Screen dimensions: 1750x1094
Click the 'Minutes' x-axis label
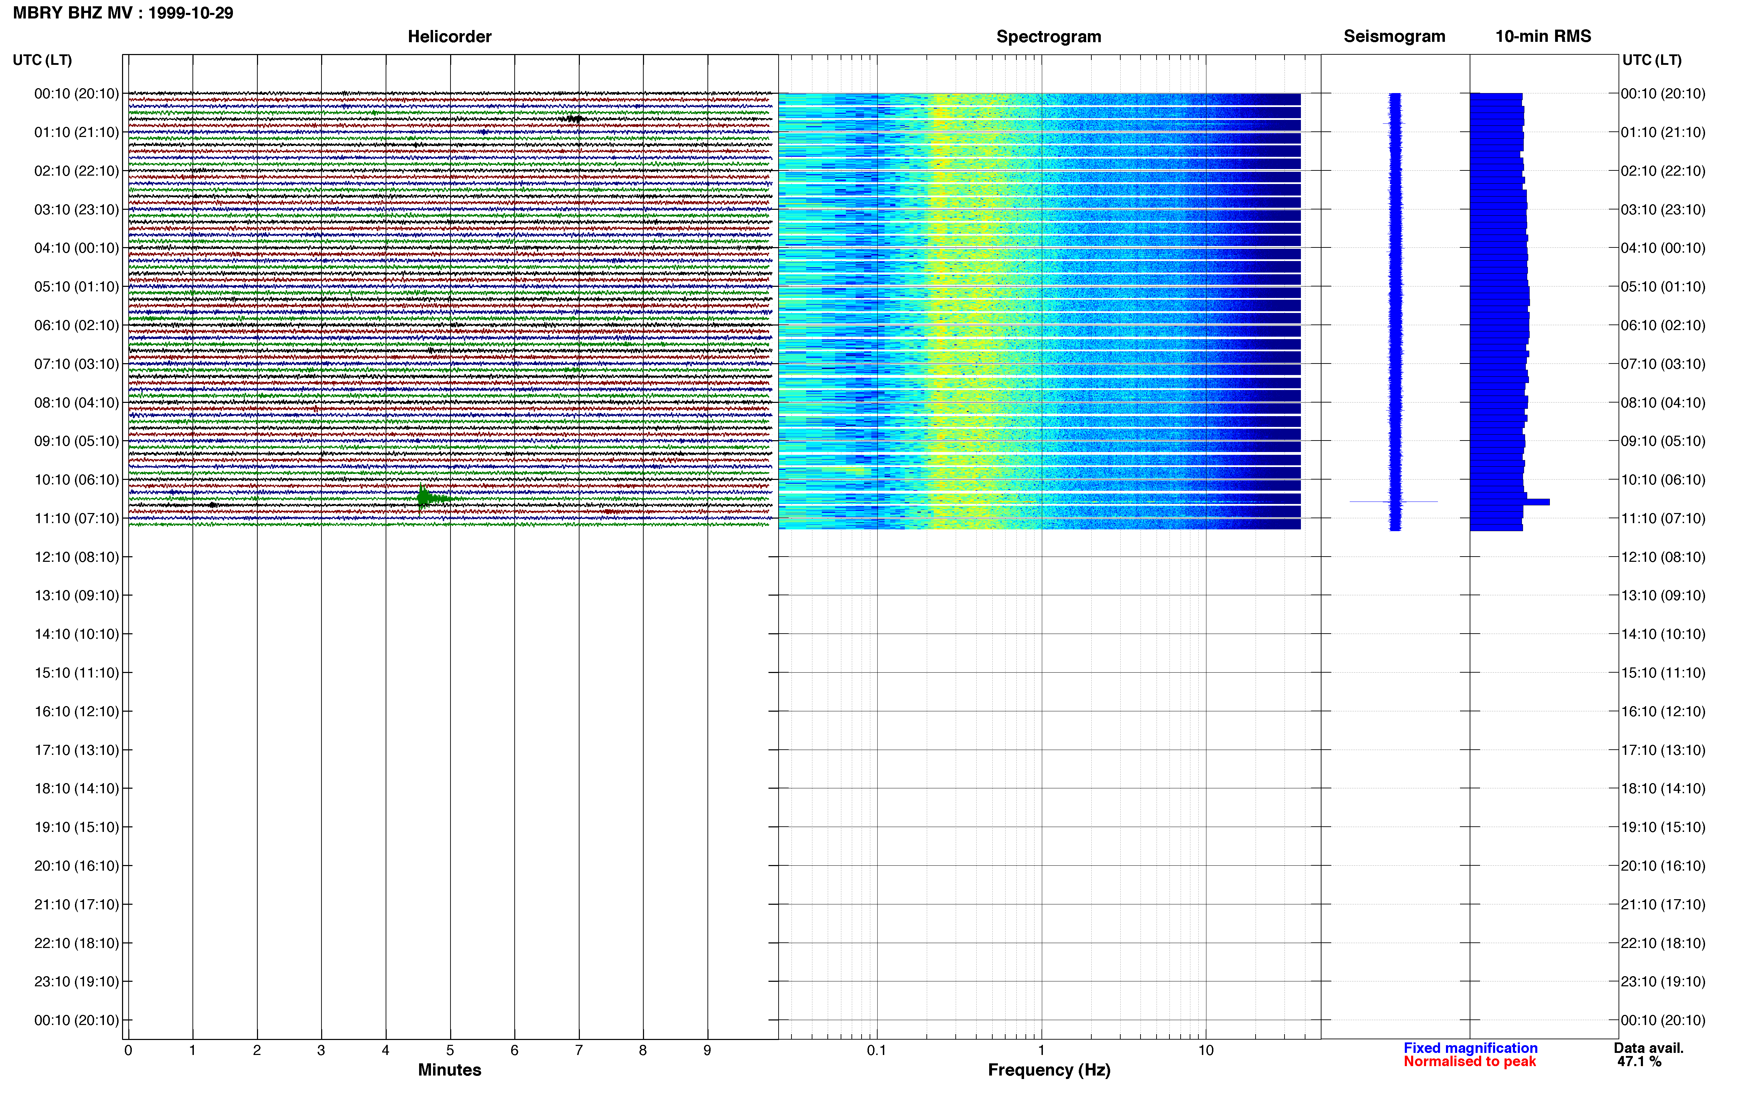449,1069
